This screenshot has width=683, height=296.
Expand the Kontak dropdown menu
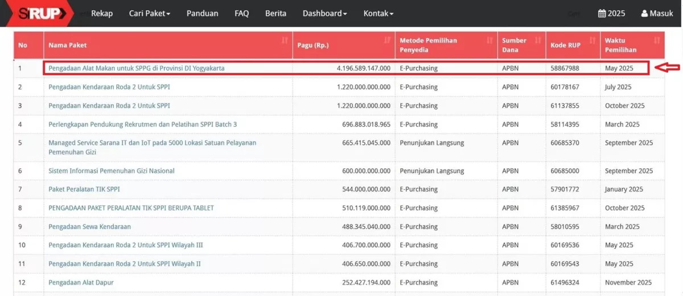(378, 13)
